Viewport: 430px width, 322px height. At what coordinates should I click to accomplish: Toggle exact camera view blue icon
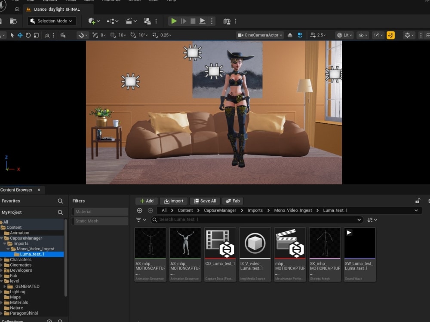[x=300, y=35]
